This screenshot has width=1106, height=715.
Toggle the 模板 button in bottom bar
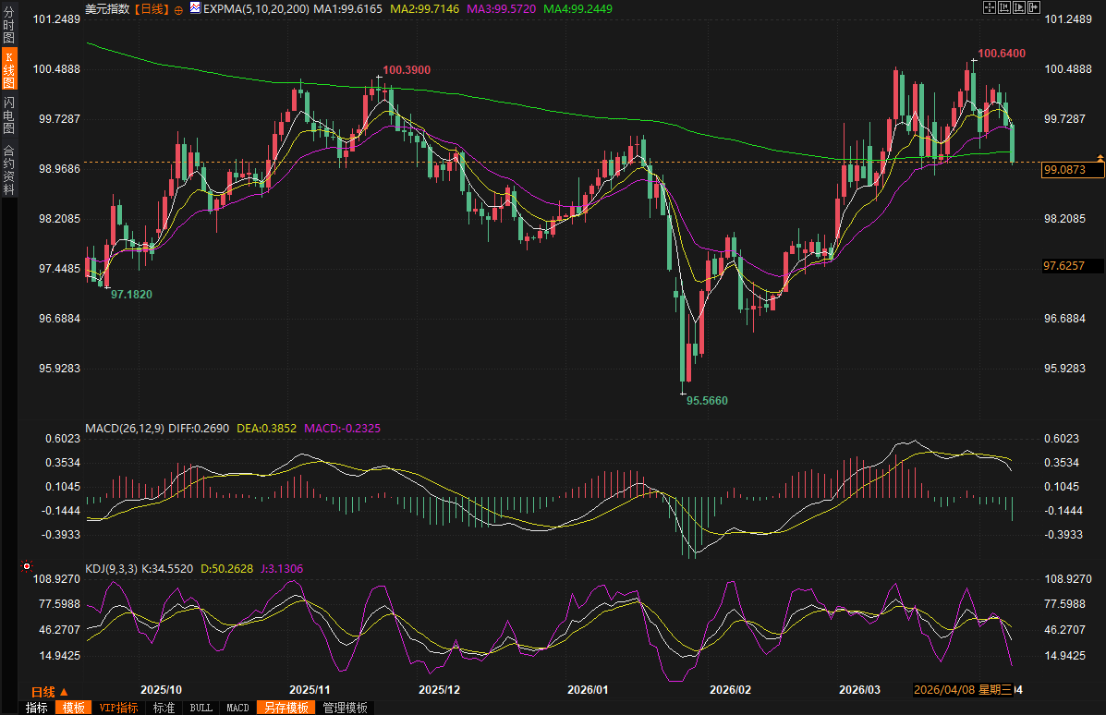tap(73, 708)
